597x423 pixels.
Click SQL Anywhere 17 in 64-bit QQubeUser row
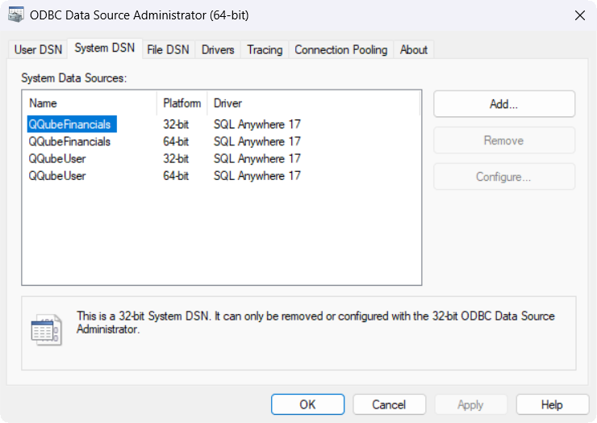coord(257,176)
